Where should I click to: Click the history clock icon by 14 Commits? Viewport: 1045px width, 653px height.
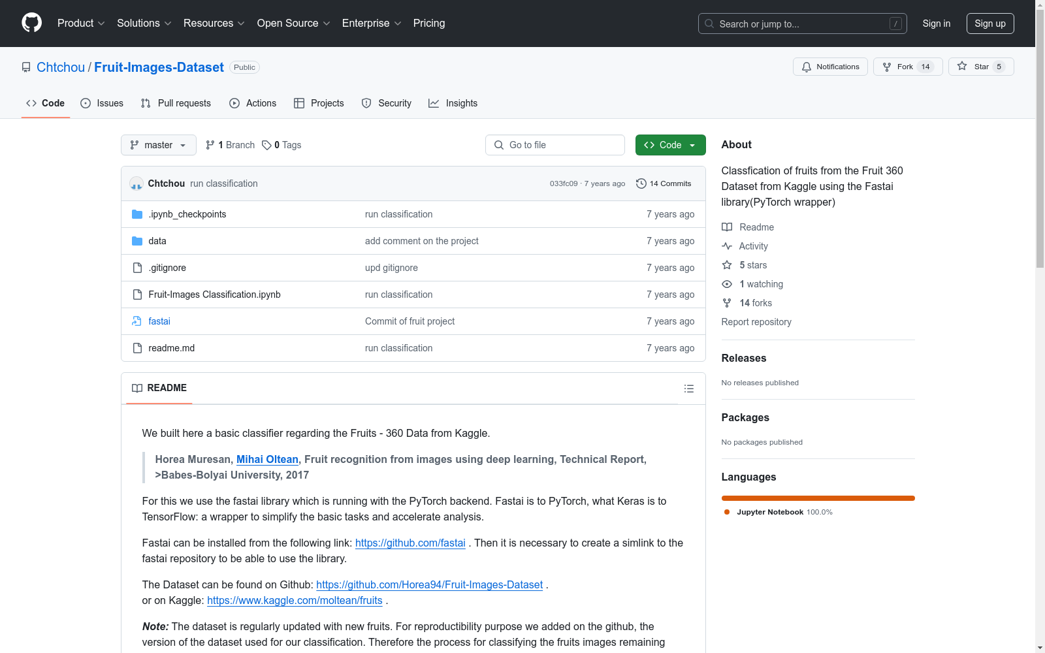tap(641, 183)
